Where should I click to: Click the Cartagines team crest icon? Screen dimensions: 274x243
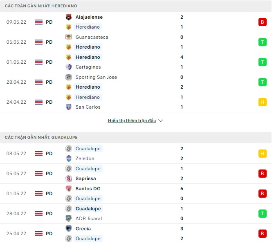(68, 67)
